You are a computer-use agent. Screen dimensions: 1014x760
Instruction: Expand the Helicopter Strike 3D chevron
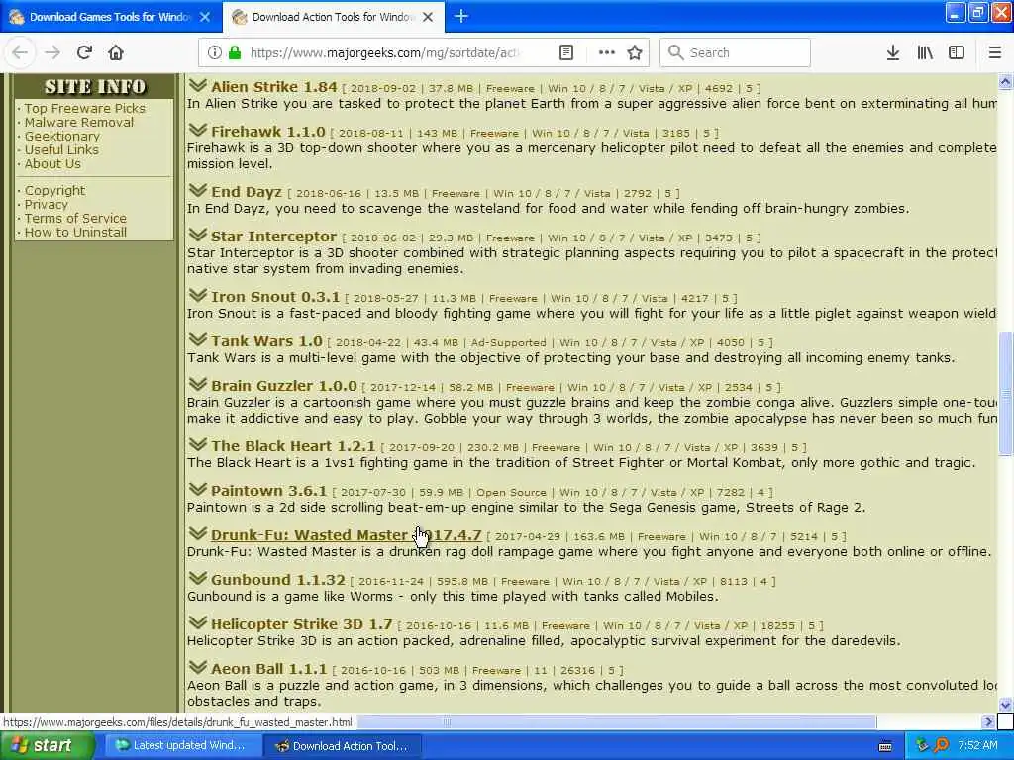coord(197,623)
